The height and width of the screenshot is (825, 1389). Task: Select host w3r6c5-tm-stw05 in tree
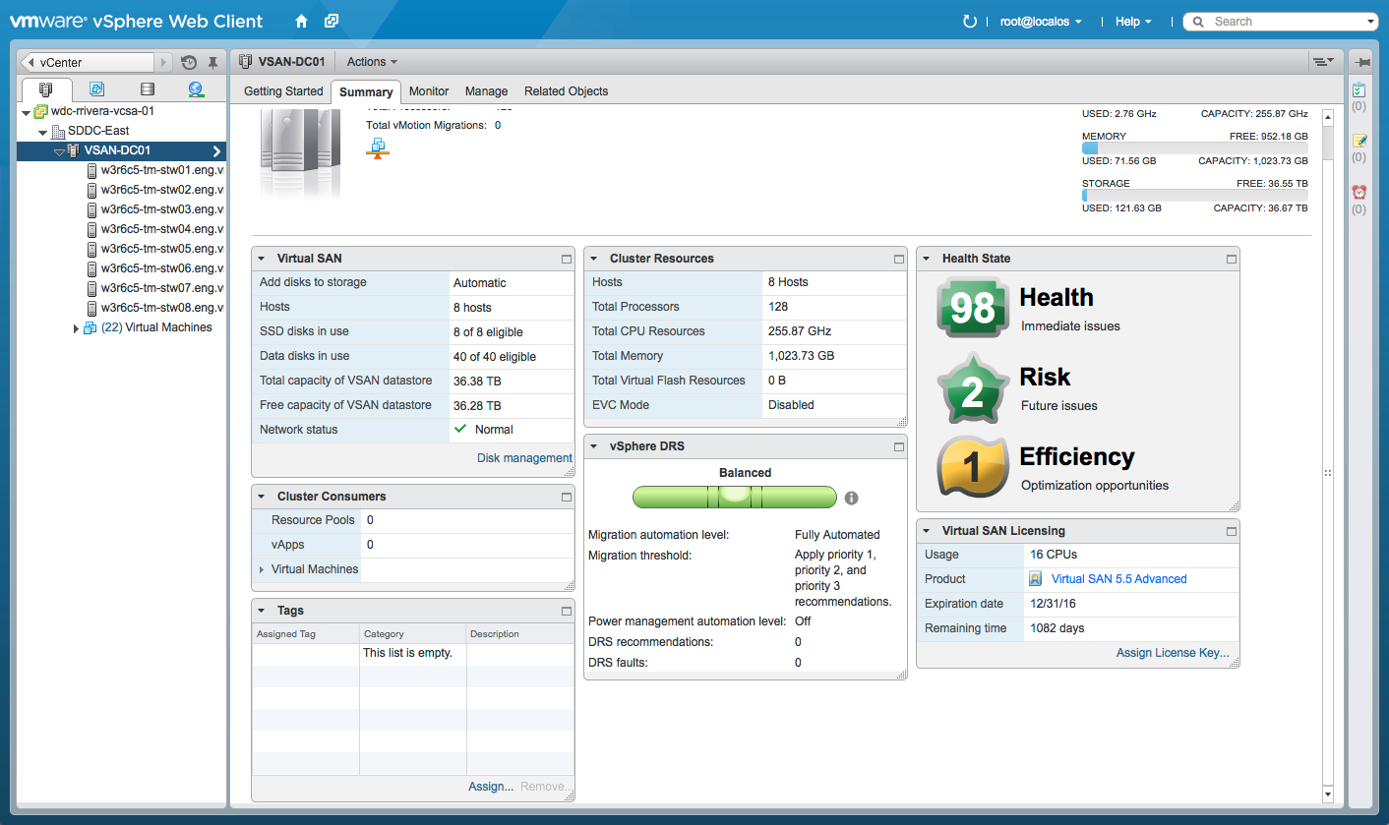pos(161,249)
